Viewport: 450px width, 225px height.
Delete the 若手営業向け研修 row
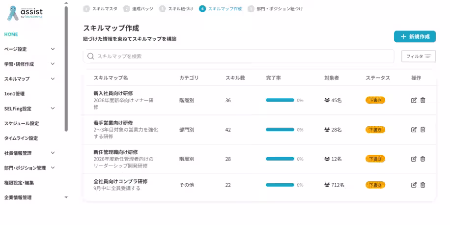point(423,130)
